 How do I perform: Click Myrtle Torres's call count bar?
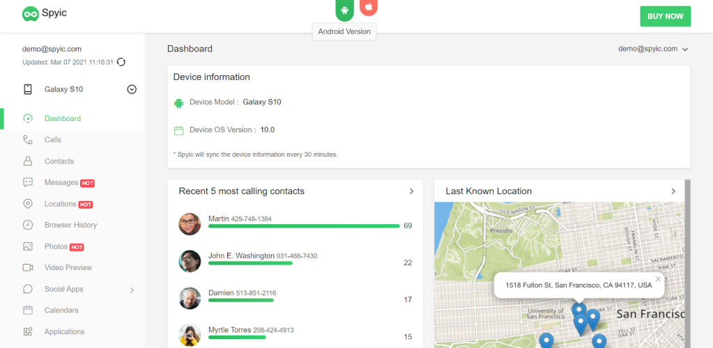[x=237, y=337]
